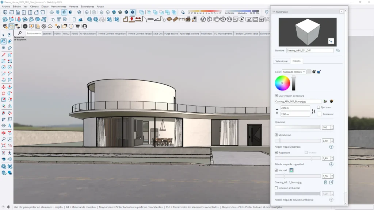Open the Cámara menu
This screenshot has width=374, height=210.
34,7
